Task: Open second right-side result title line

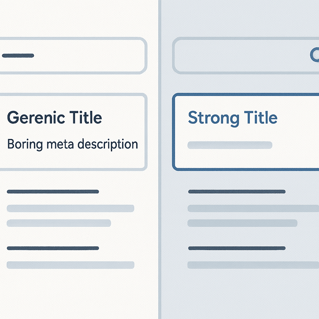Action: tap(237, 192)
